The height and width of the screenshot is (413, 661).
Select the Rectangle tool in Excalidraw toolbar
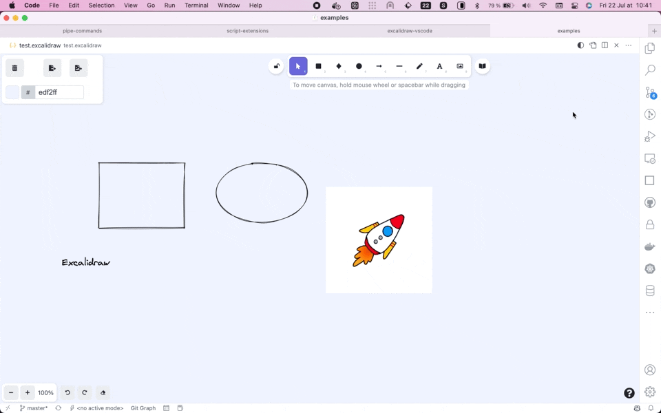click(319, 66)
